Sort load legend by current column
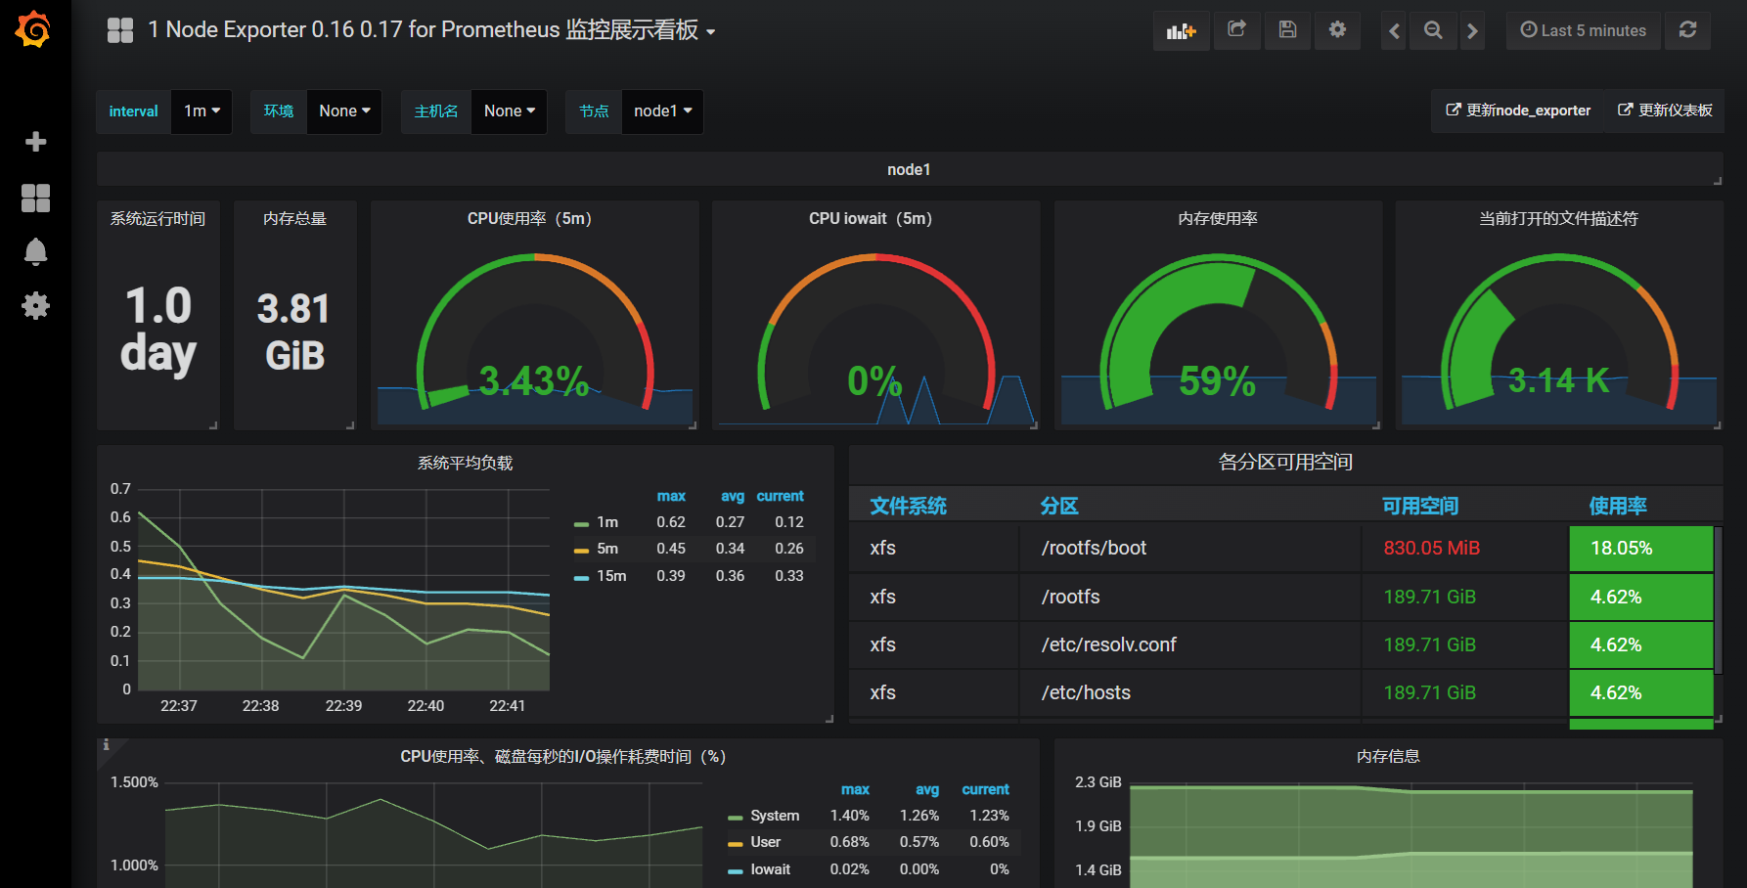This screenshot has height=888, width=1747. click(780, 496)
